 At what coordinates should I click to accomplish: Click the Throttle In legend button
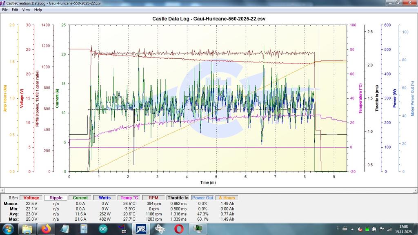point(178,197)
